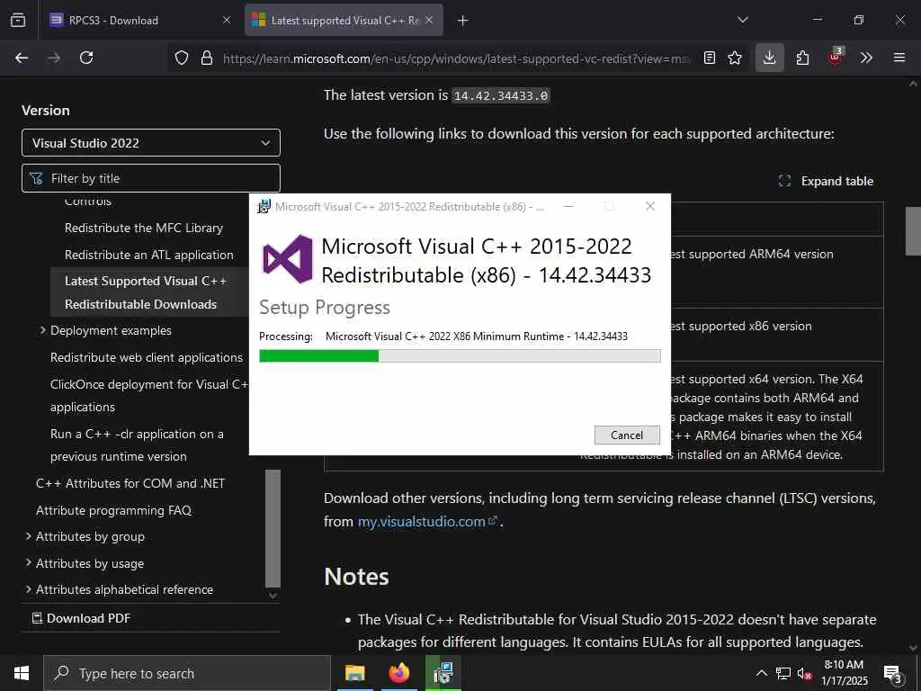
Task: Click the site security padlock icon
Action: pos(207,58)
